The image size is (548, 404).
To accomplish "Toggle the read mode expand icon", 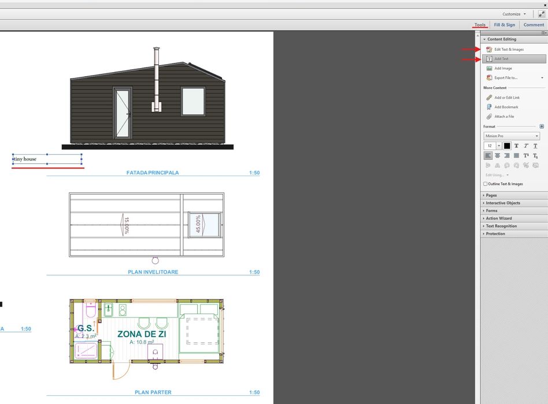I will (542, 14).
